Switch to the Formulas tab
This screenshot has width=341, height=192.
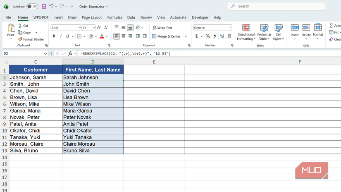114,17
